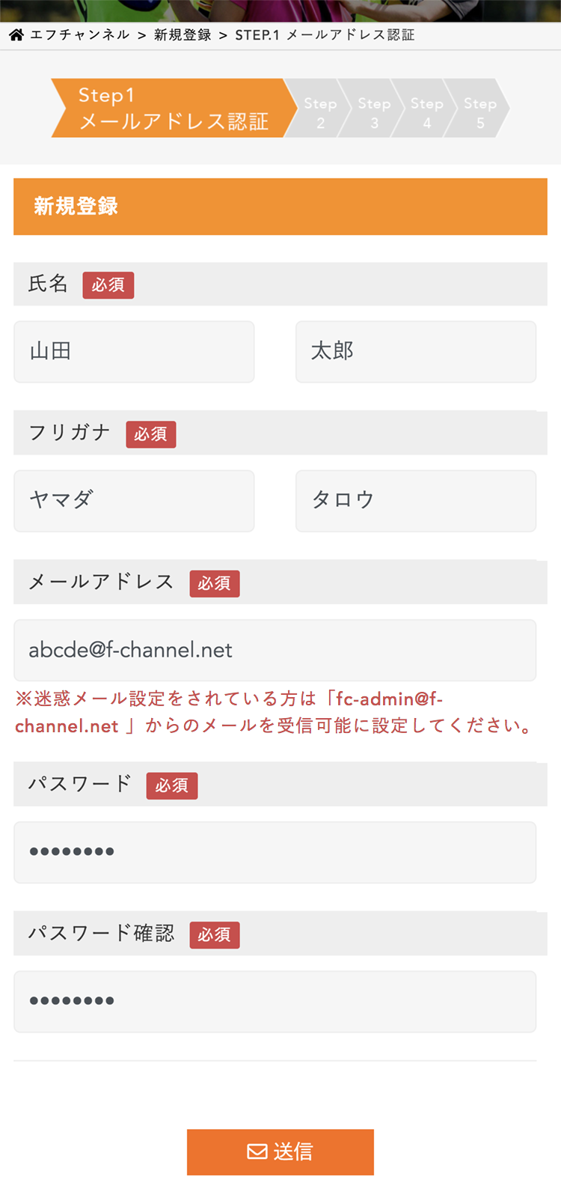The width and height of the screenshot is (561, 1198).
Task: Select Step 5 in progress bar
Action: 480,112
